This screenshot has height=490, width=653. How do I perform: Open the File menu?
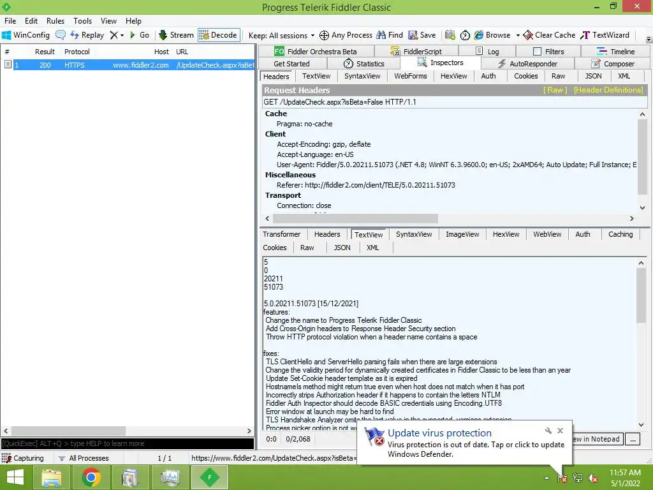point(10,21)
